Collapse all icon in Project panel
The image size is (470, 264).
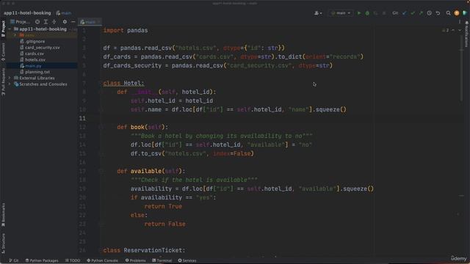pos(54,22)
